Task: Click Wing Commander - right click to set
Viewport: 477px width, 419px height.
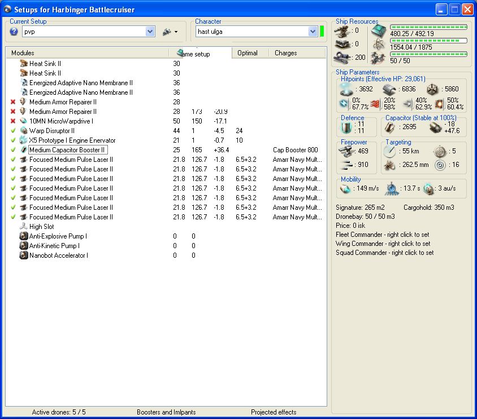Action: click(383, 244)
